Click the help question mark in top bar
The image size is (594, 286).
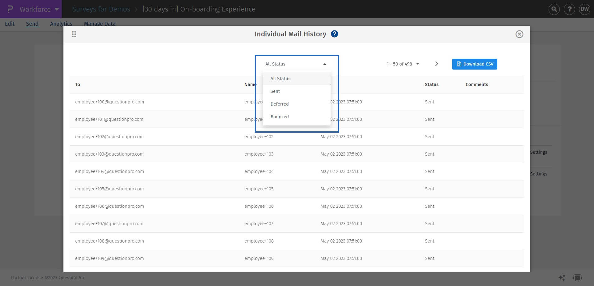(569, 9)
